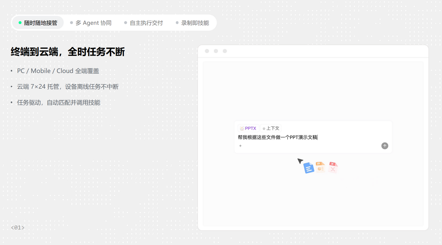Click the text 云端 7×24 托管，设备离线任务不中断
The width and height of the screenshot is (442, 245).
68,87
